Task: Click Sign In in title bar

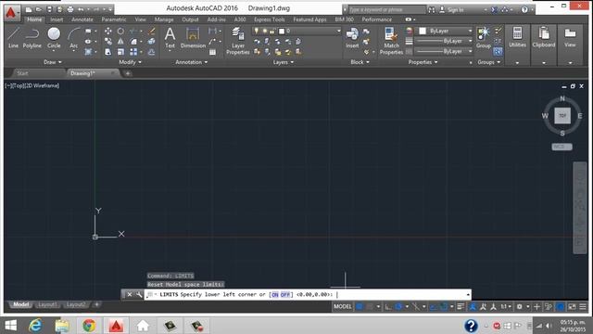Action: [x=451, y=10]
